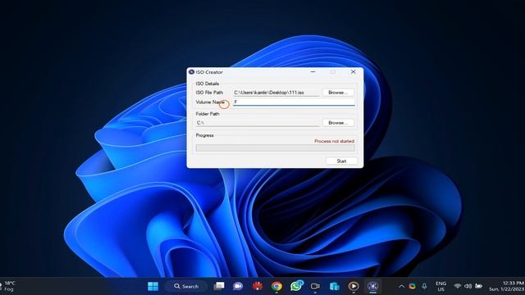Click the microphone tray icon

point(424,286)
